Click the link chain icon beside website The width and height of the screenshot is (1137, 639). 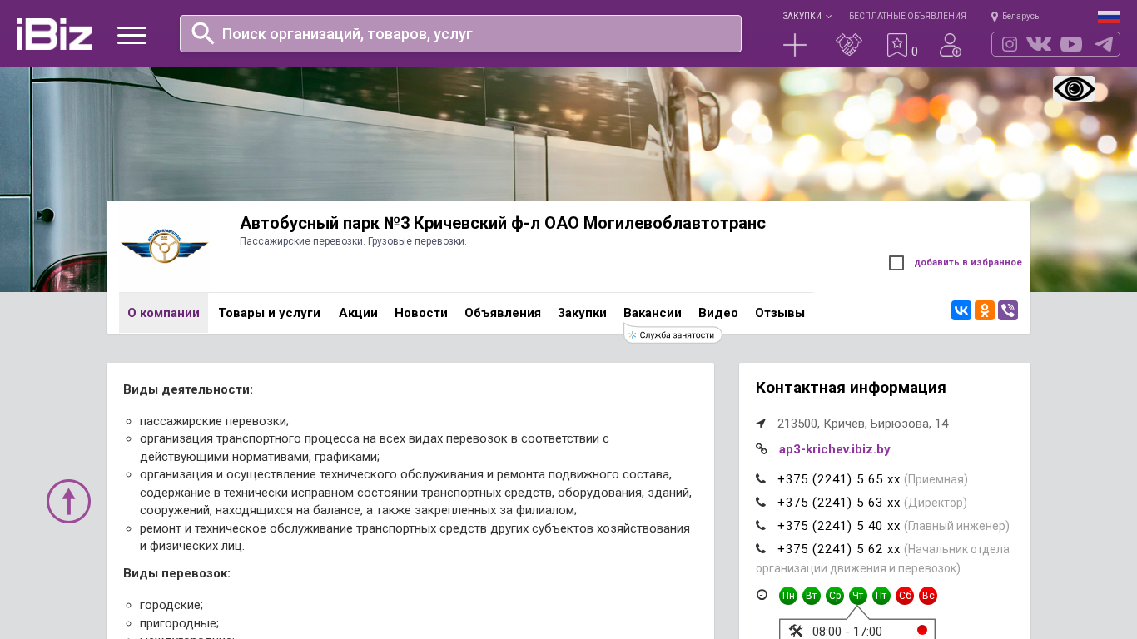(762, 449)
